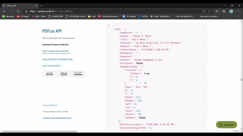
Task: Open a new tab with plus button
Action: click(x=41, y=6)
